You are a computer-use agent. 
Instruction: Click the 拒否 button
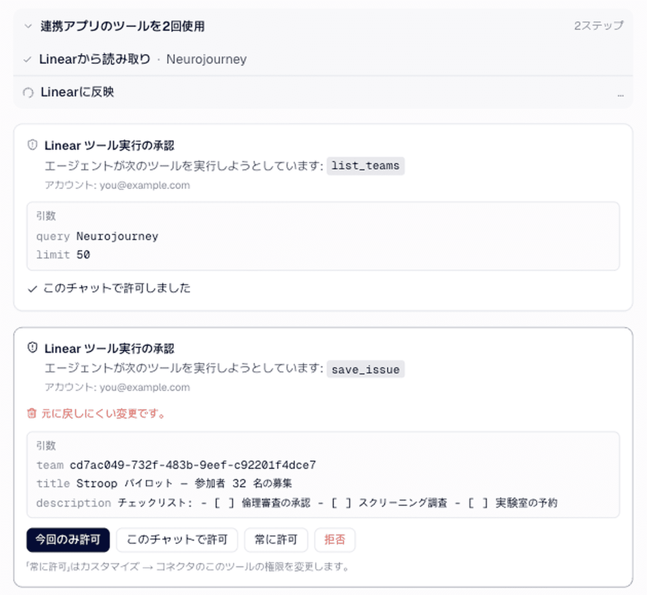[335, 540]
